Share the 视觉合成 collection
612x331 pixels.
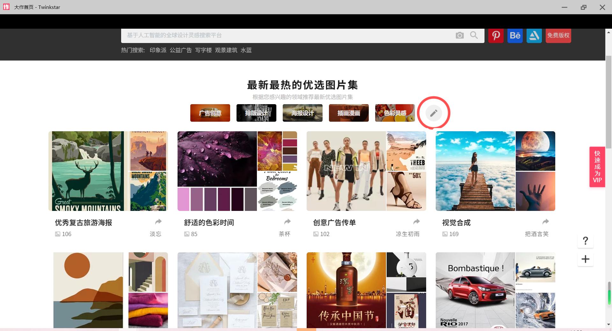coord(546,221)
